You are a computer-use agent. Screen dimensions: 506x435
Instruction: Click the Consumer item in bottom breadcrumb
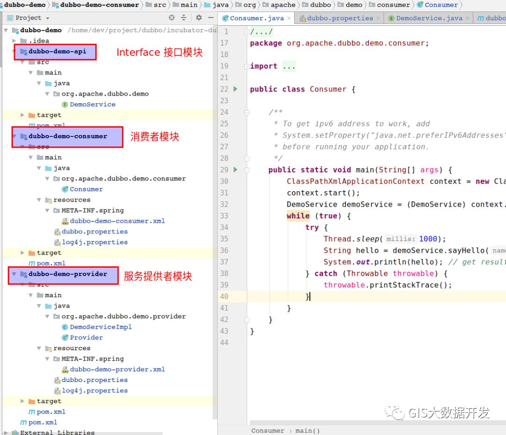[268, 430]
